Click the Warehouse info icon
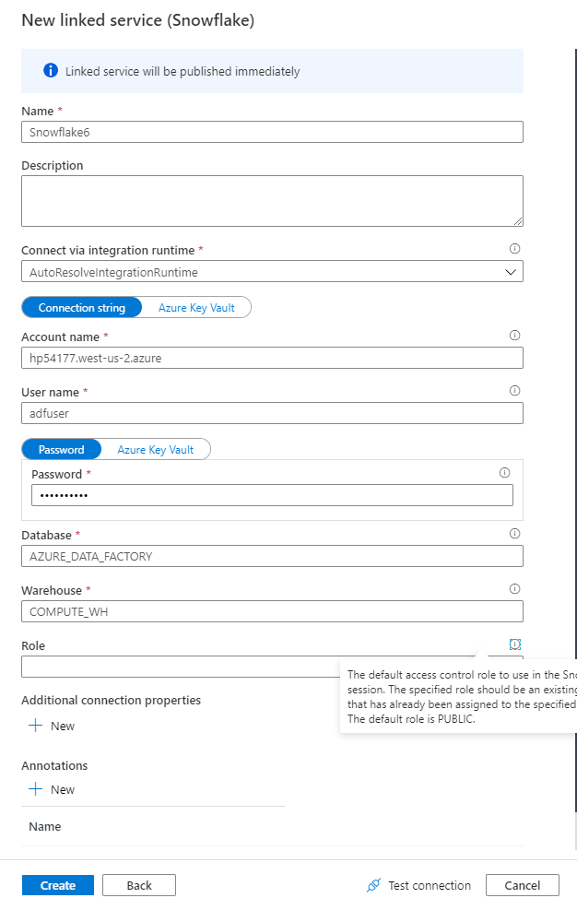This screenshot has height=910, width=577. pyautogui.click(x=514, y=589)
